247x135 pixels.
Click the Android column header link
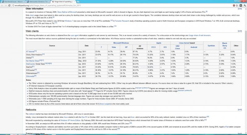click(194, 47)
